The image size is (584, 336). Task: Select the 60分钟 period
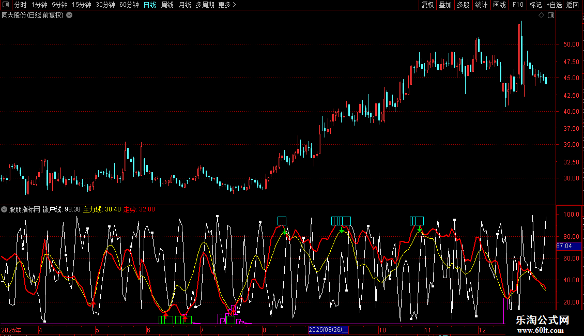pyautogui.click(x=129, y=5)
